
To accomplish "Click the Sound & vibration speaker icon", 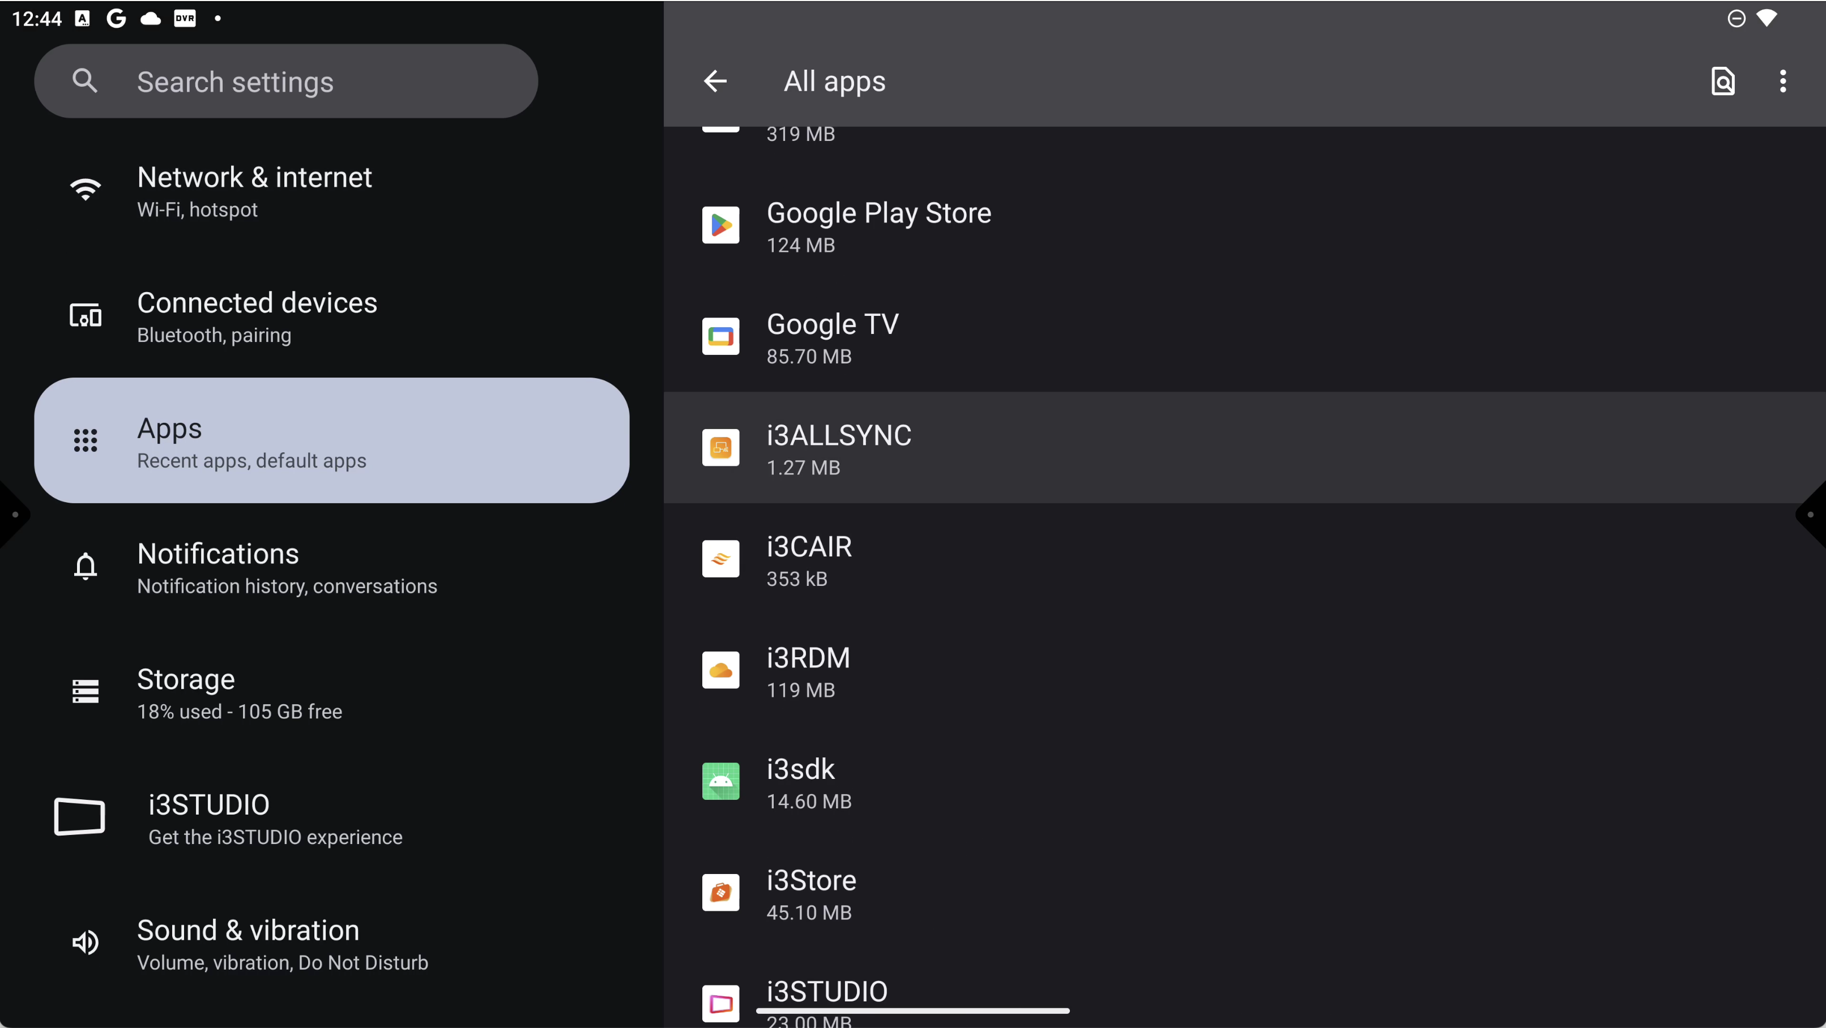I will (x=85, y=943).
